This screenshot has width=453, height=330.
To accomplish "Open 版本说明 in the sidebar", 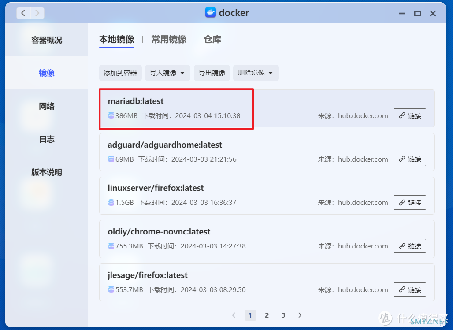I will pyautogui.click(x=47, y=172).
